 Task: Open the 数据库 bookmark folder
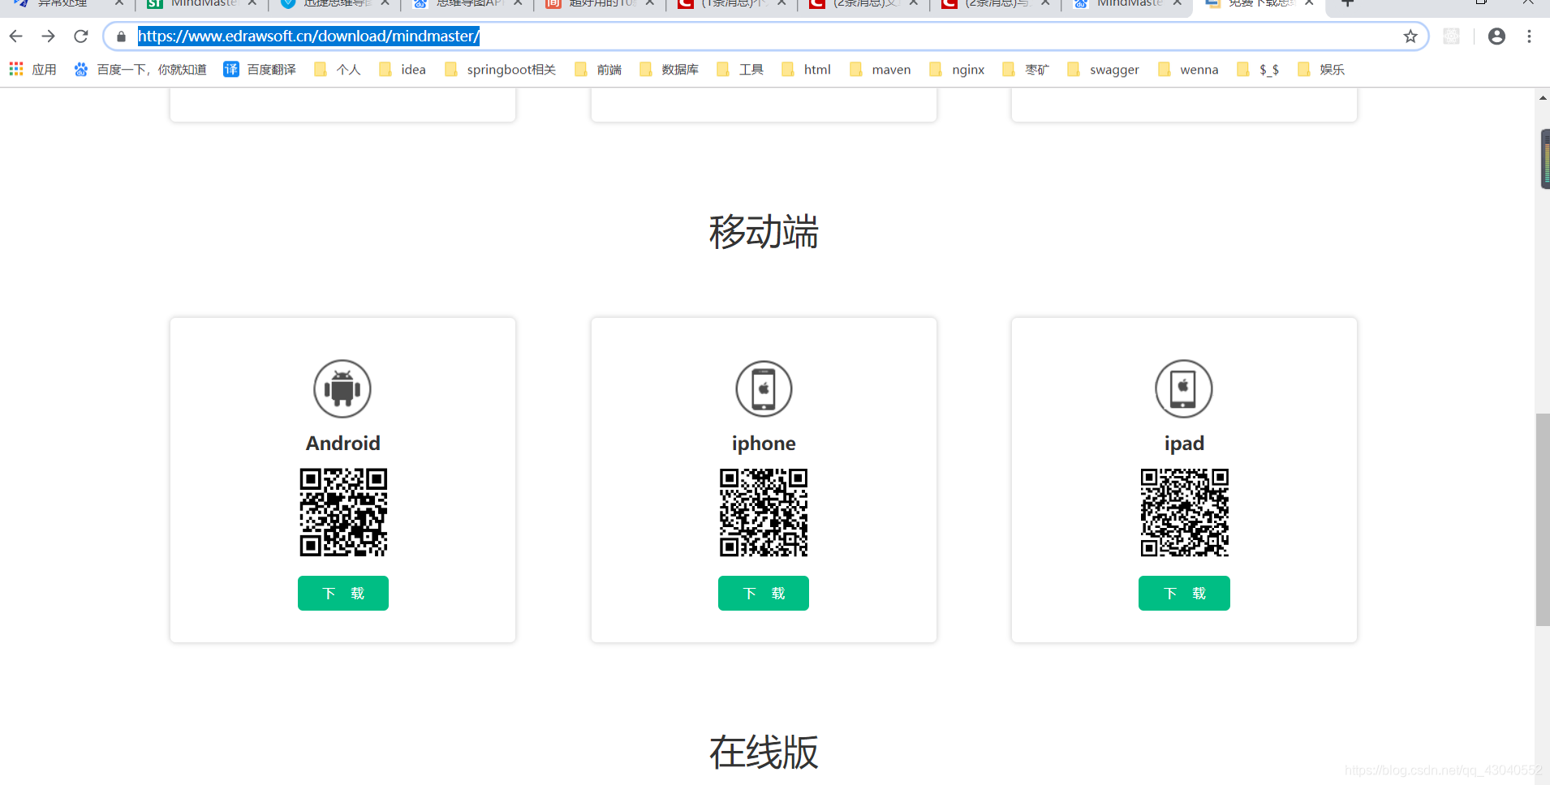(670, 70)
